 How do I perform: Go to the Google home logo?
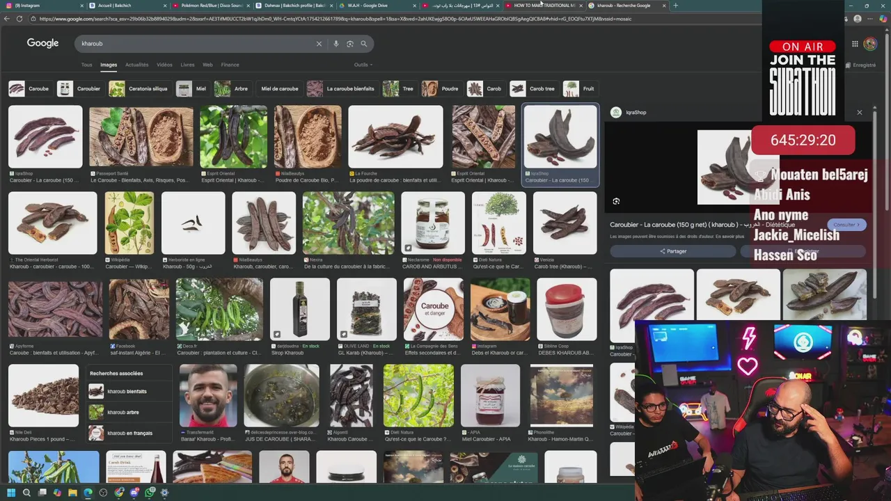(42, 43)
